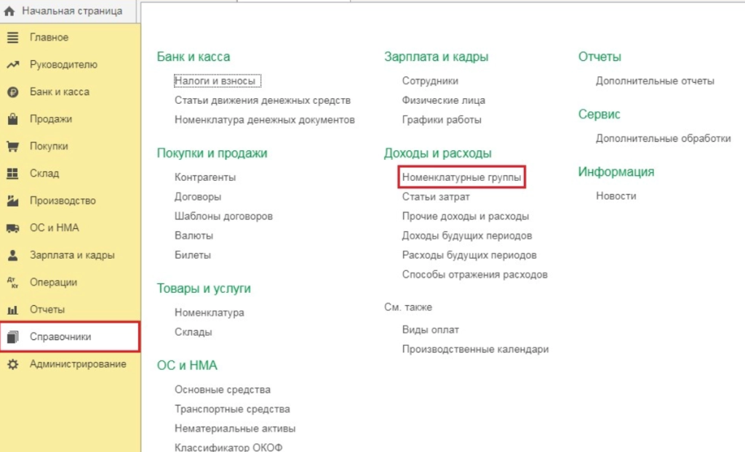The width and height of the screenshot is (745, 452).
Task: Open the Сотрудники directory
Action: (430, 81)
